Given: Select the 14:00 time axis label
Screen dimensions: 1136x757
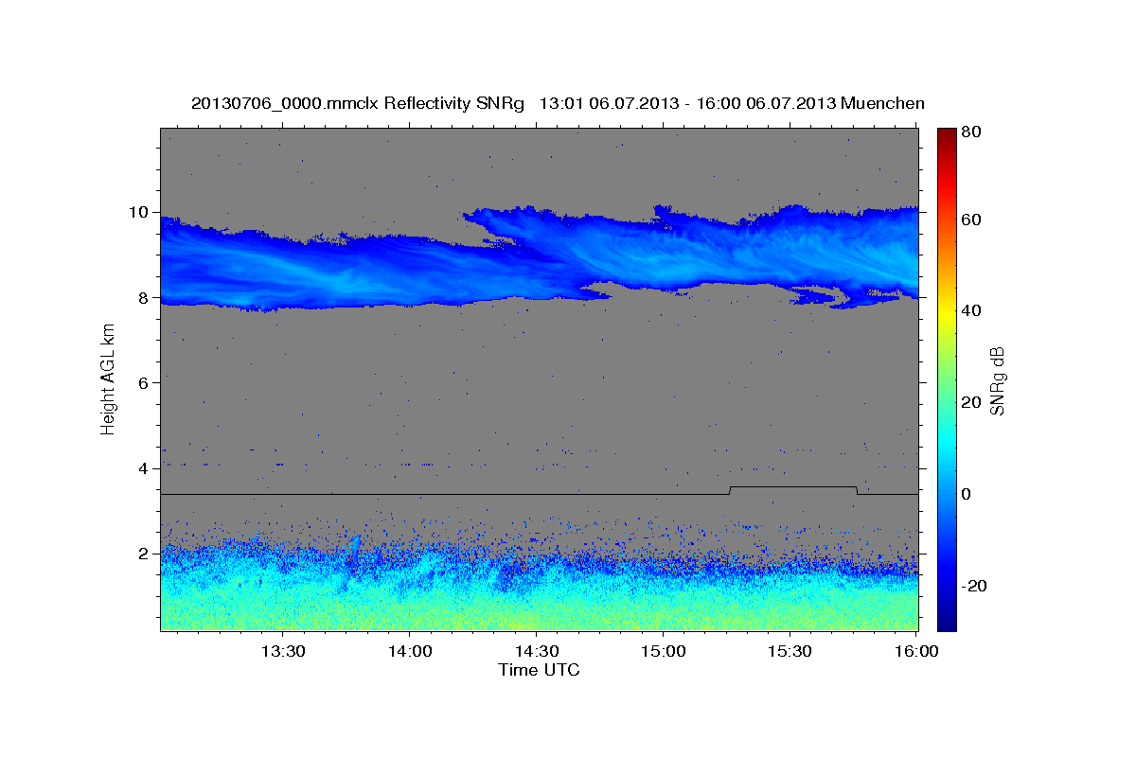Looking at the screenshot, I should [410, 652].
